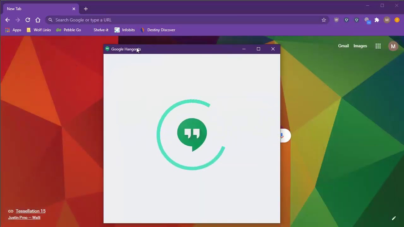Select the New Tab browser tab
Image resolution: width=404 pixels, height=227 pixels.
click(41, 9)
